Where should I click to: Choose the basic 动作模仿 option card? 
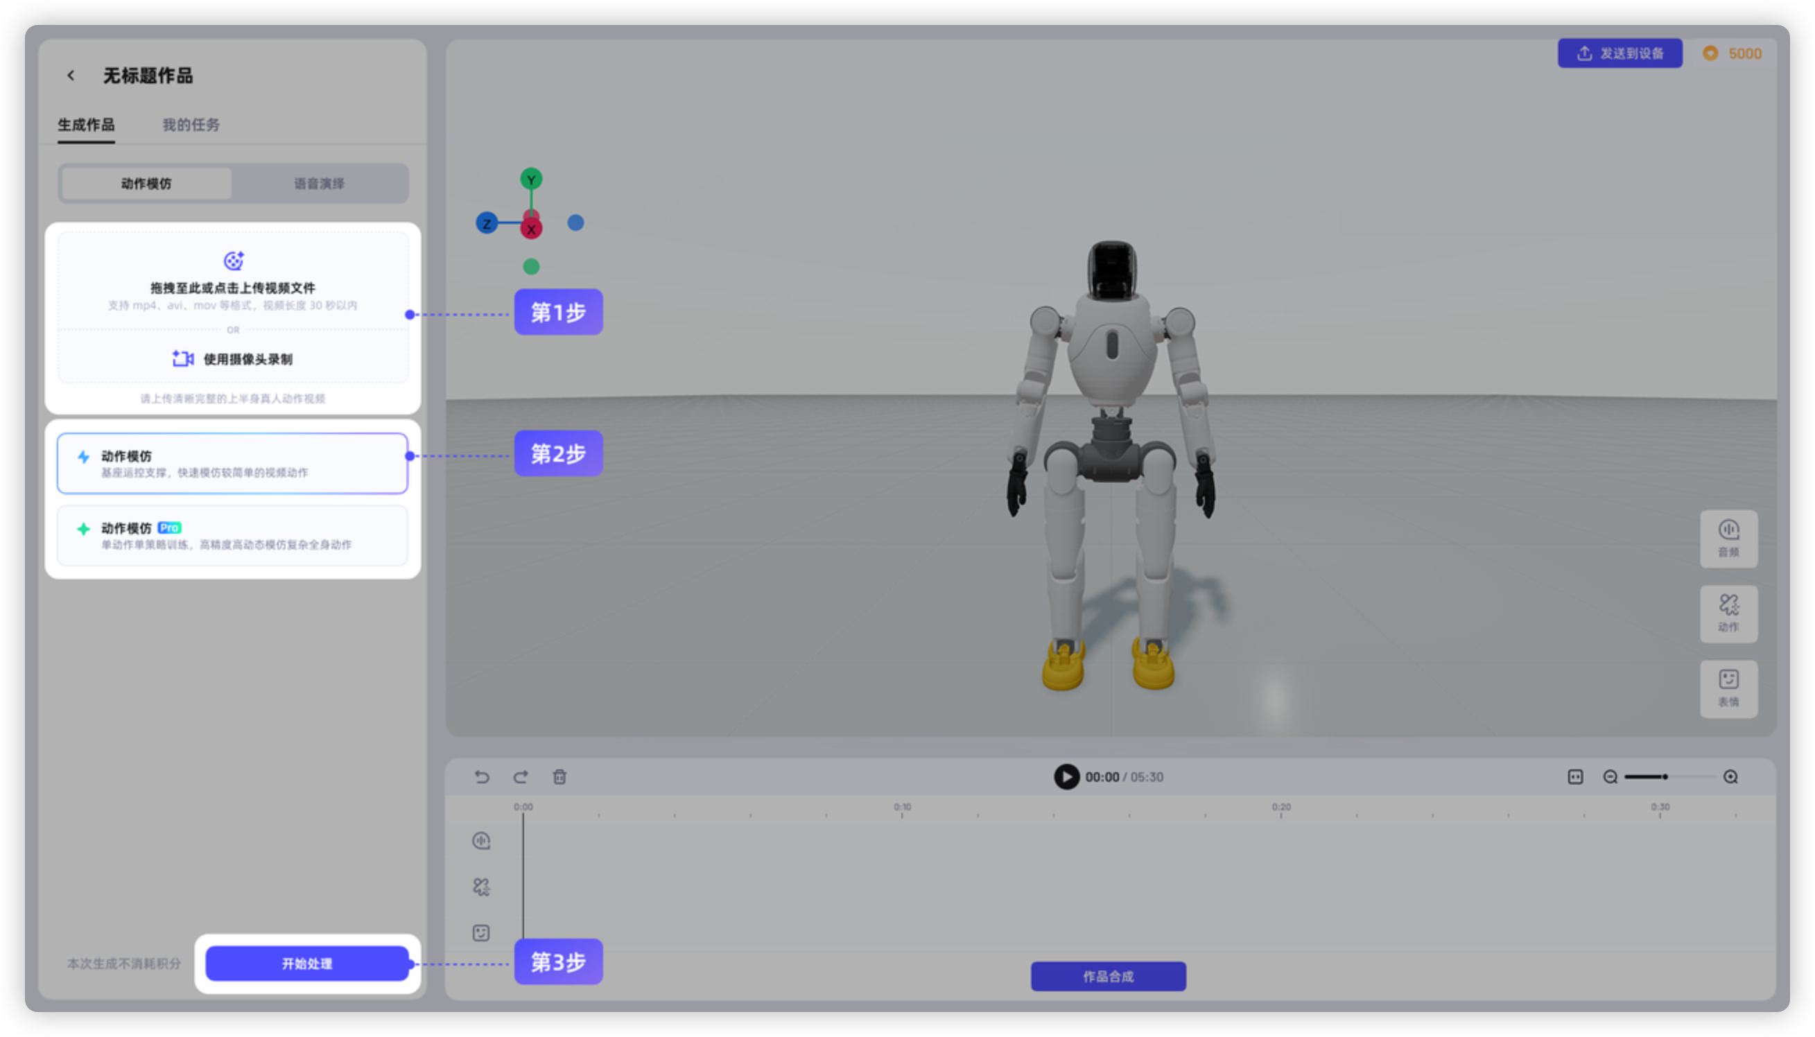click(232, 464)
